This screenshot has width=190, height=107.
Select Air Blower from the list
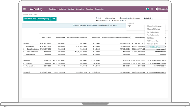pyautogui.click(x=155, y=38)
